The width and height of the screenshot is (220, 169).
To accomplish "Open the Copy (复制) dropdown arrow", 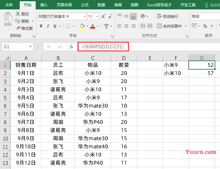I will pos(33,21).
